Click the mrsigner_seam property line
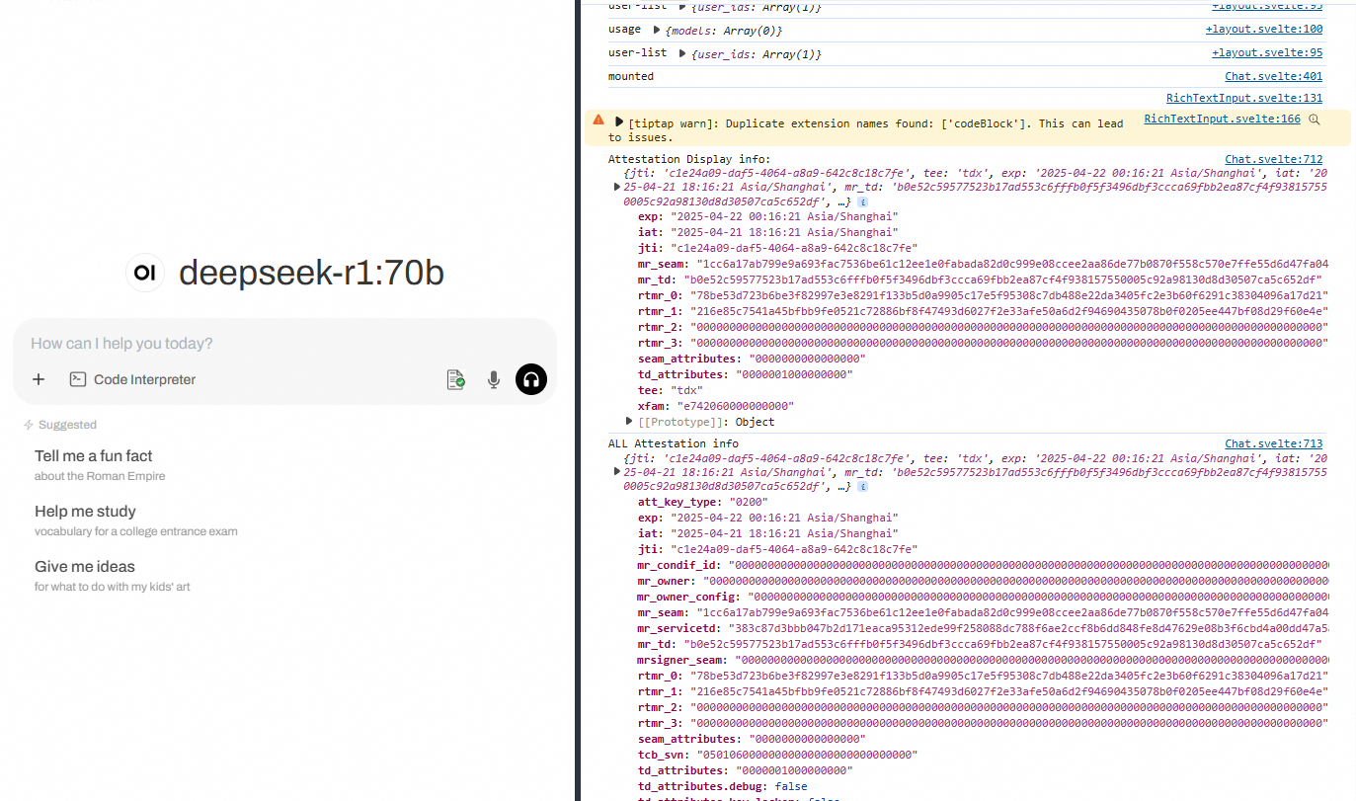 [983, 660]
